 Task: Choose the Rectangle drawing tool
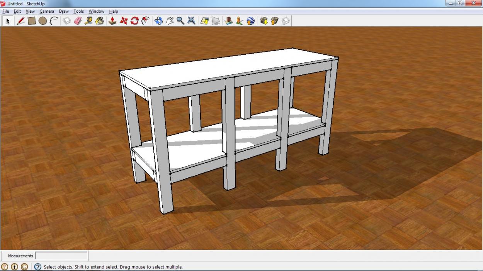[x=32, y=21]
